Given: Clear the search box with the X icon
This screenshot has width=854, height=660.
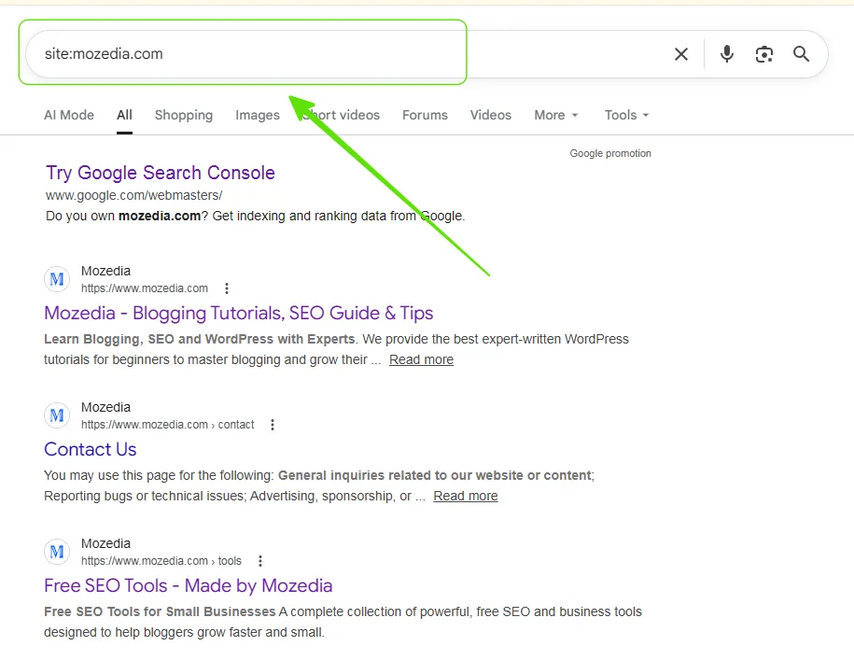Looking at the screenshot, I should tap(680, 54).
